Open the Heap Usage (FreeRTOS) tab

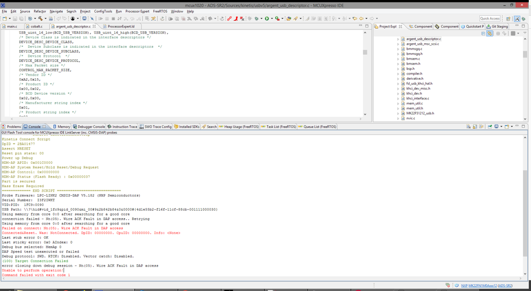pos(239,127)
